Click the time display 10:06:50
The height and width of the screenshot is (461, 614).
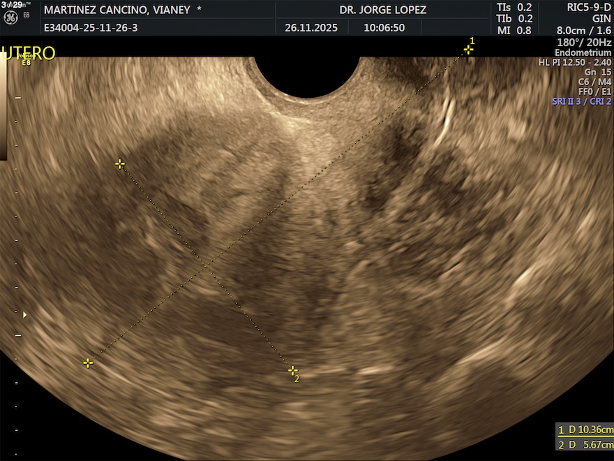tap(384, 29)
